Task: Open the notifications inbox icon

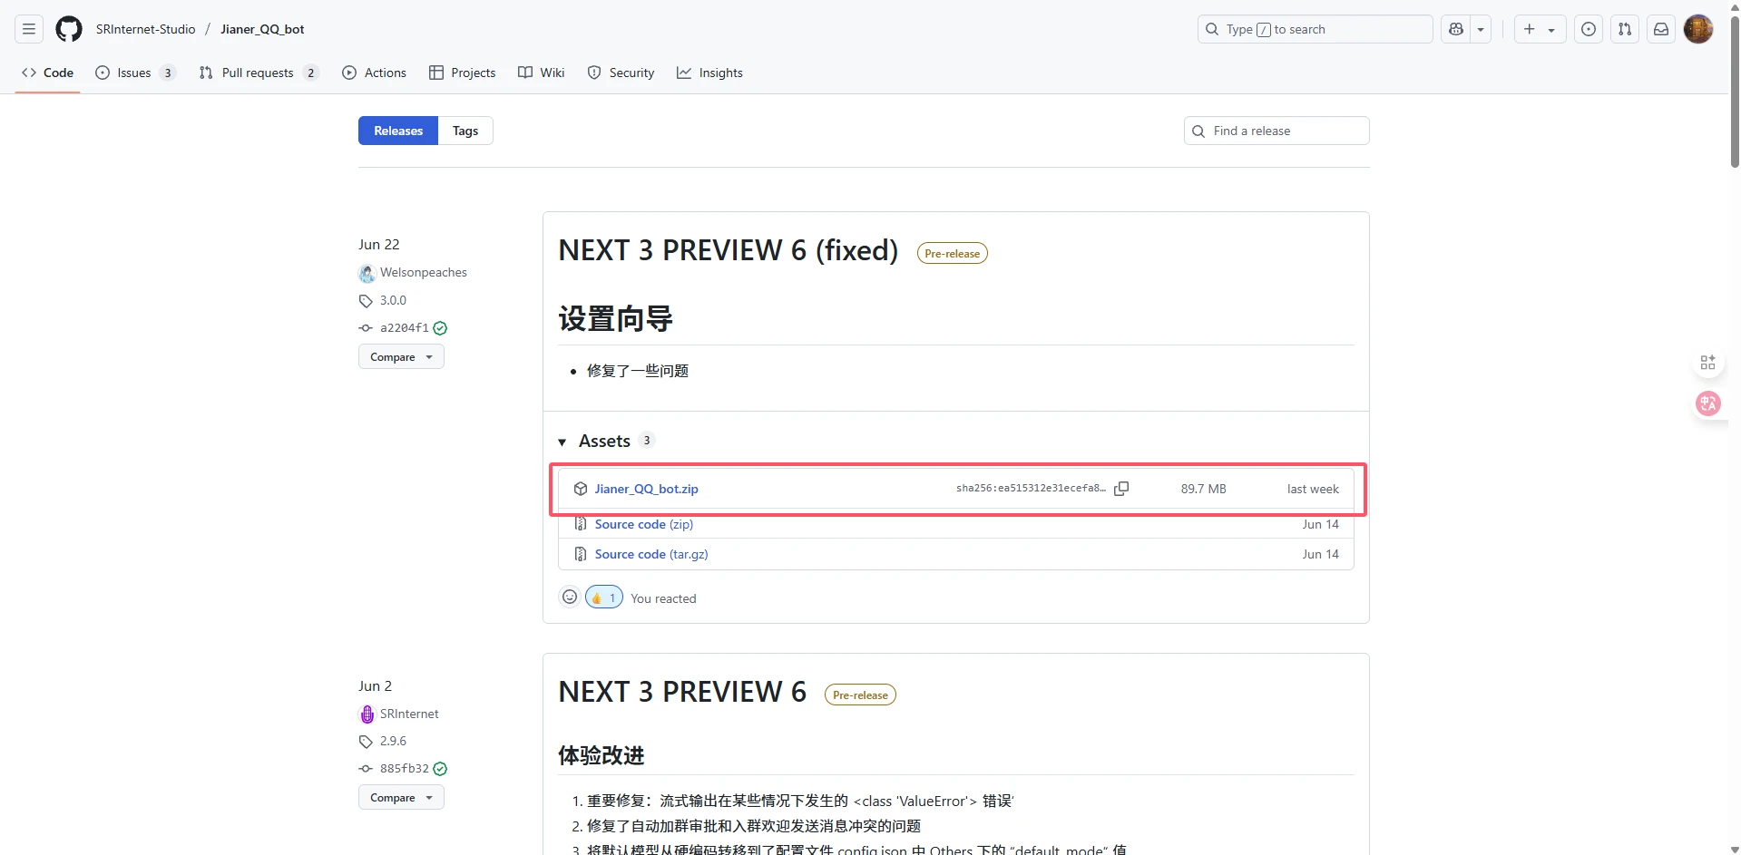Action: pos(1661,29)
